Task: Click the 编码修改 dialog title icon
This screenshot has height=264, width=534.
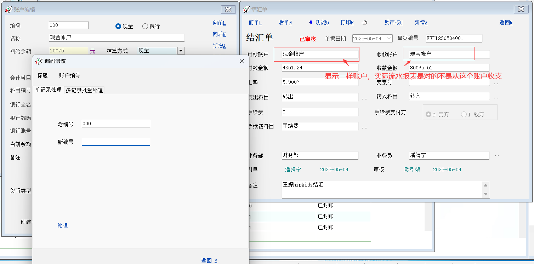Action: pyautogui.click(x=39, y=61)
